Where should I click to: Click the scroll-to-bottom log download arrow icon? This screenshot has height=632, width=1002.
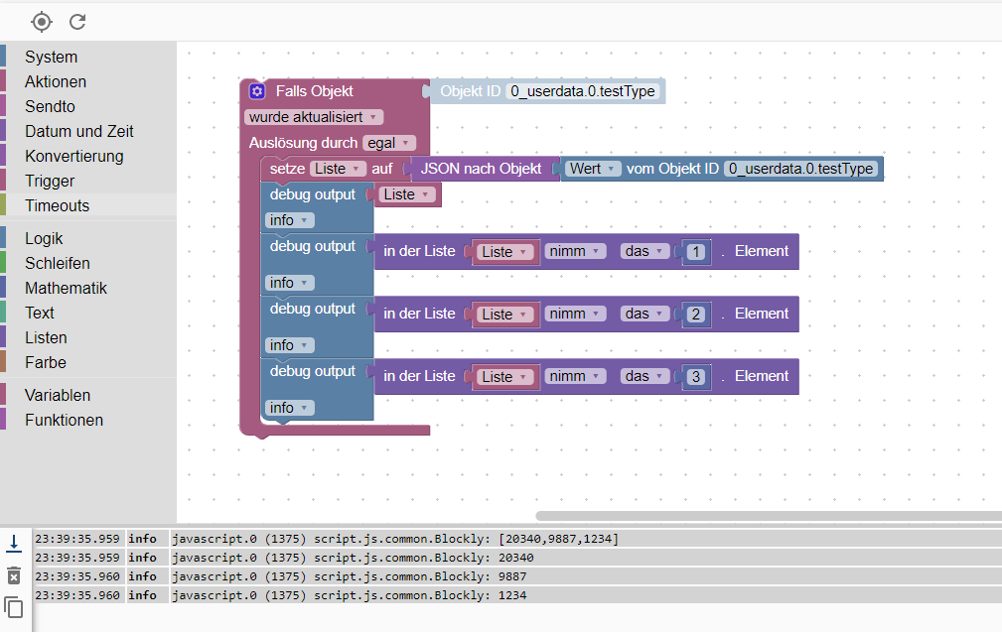tap(14, 544)
